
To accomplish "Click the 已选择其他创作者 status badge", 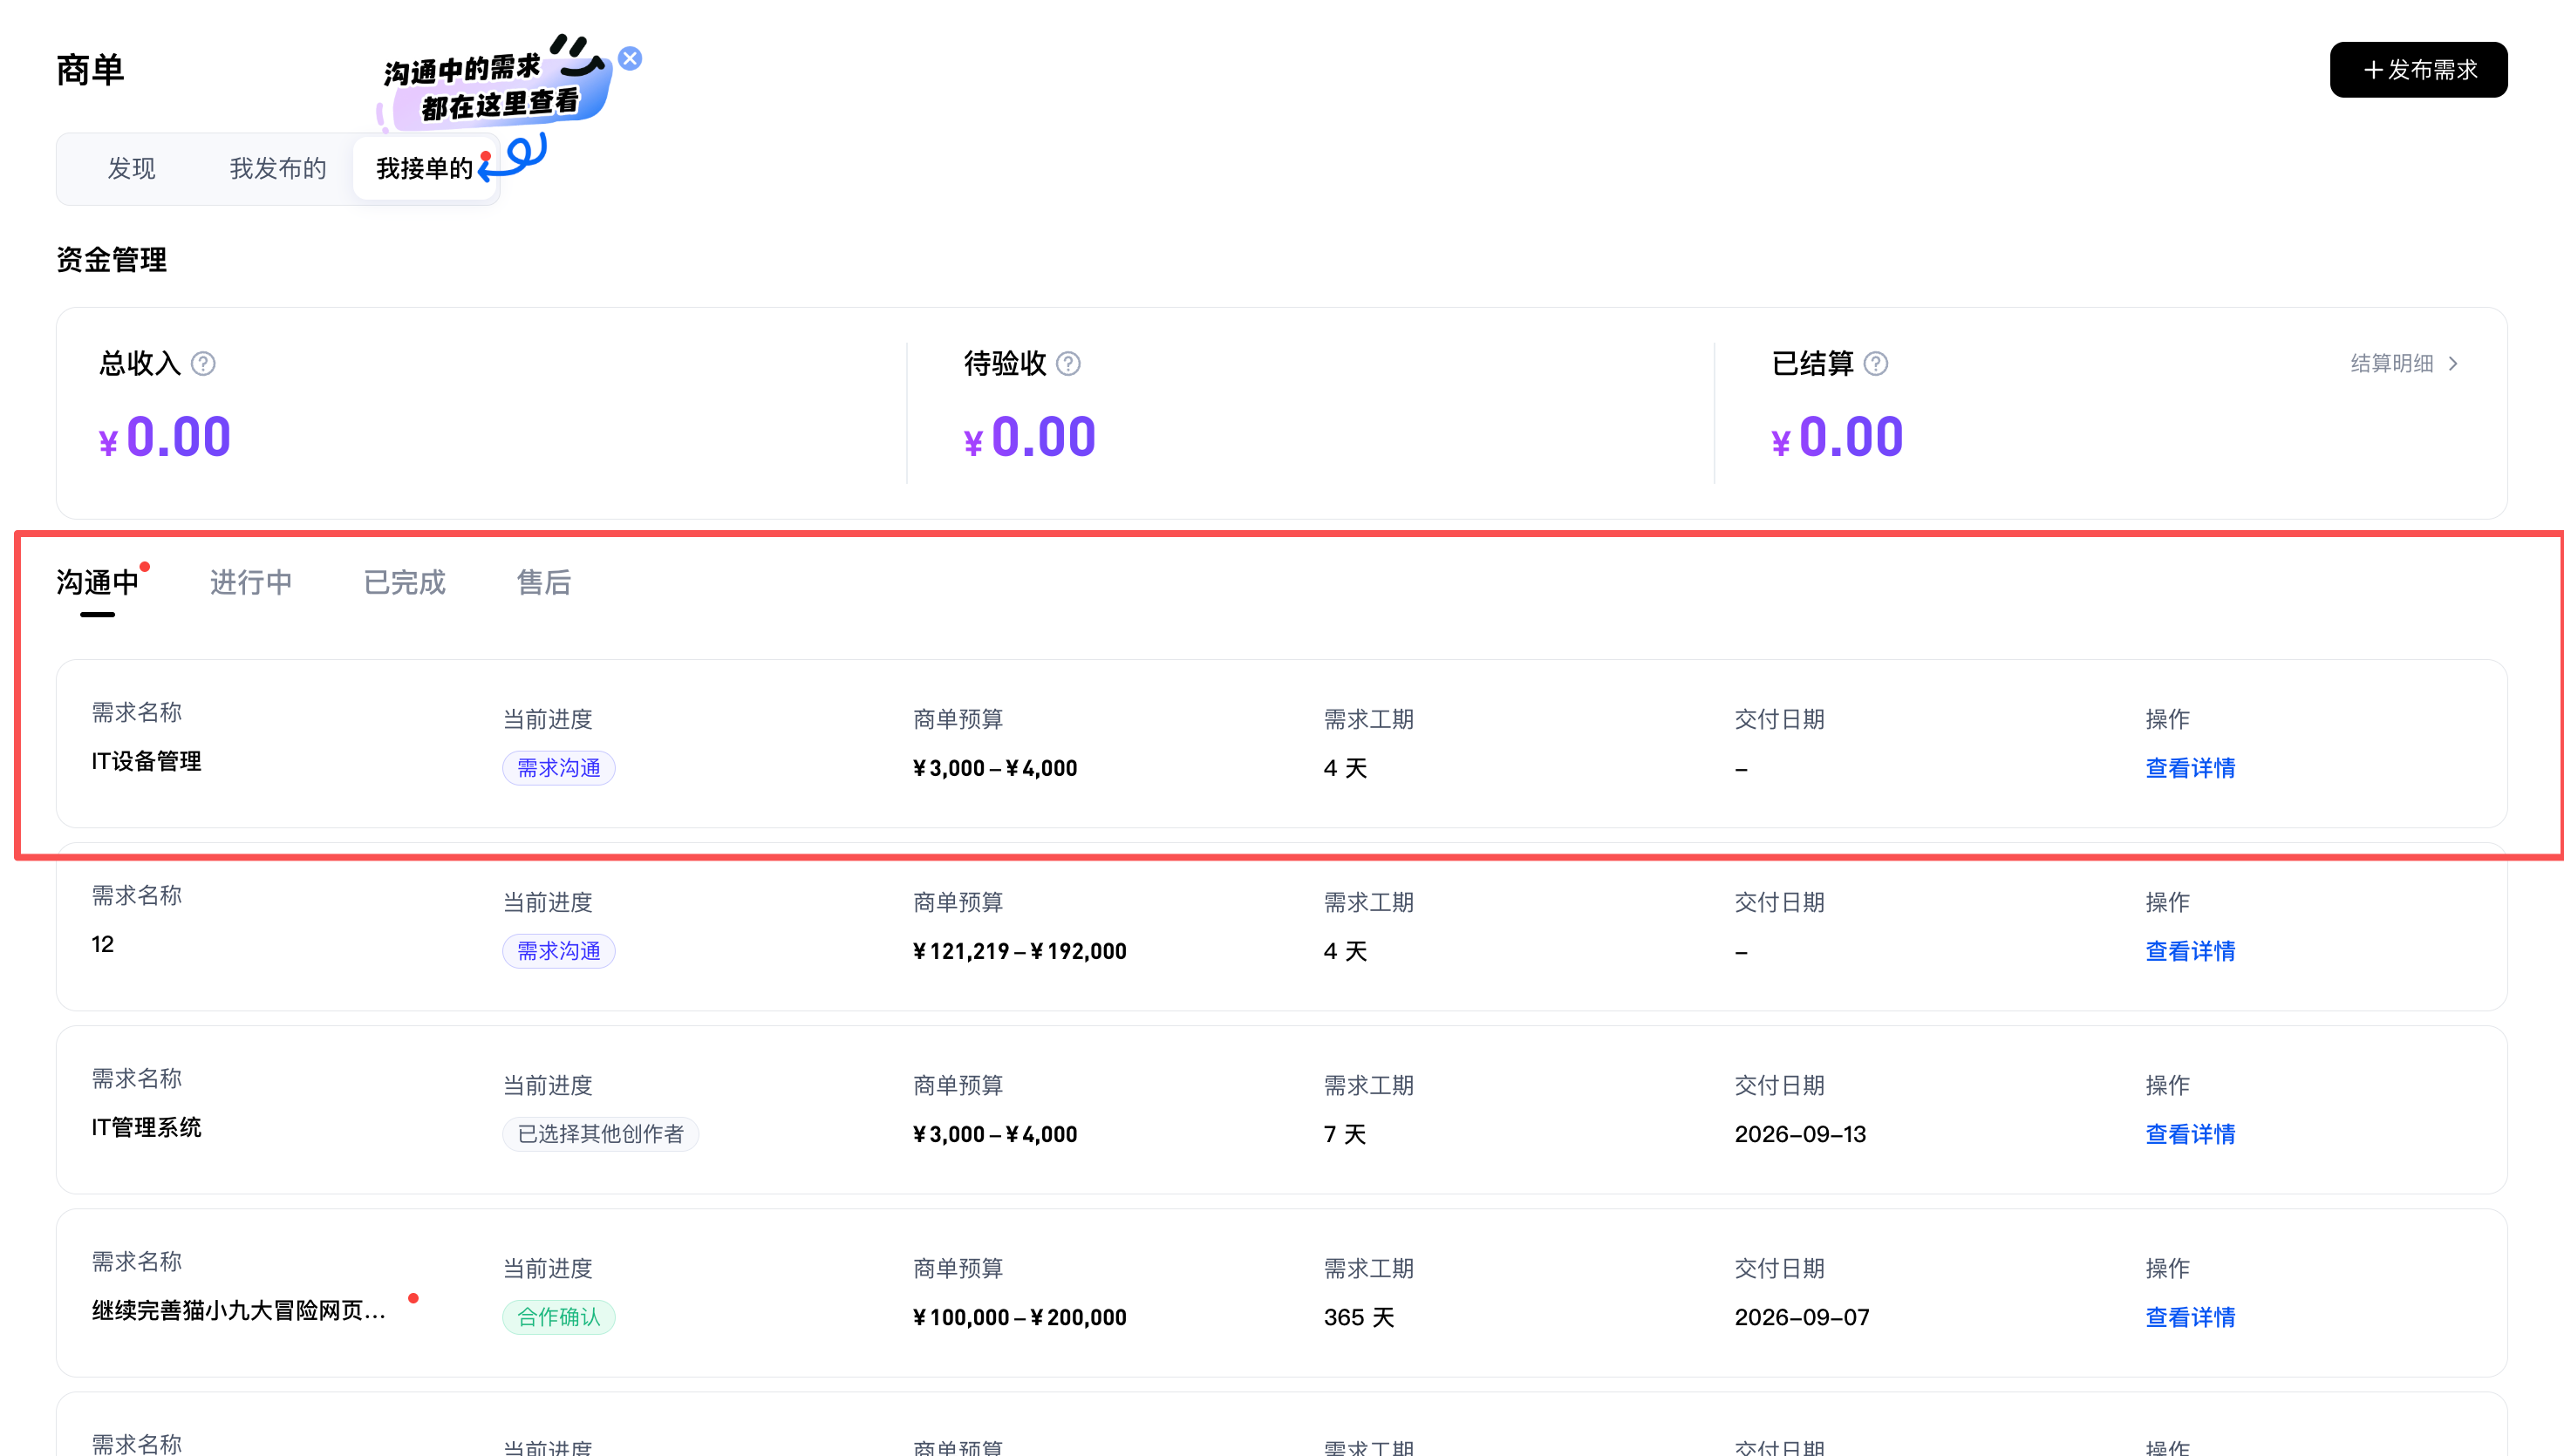I will tap(601, 1135).
